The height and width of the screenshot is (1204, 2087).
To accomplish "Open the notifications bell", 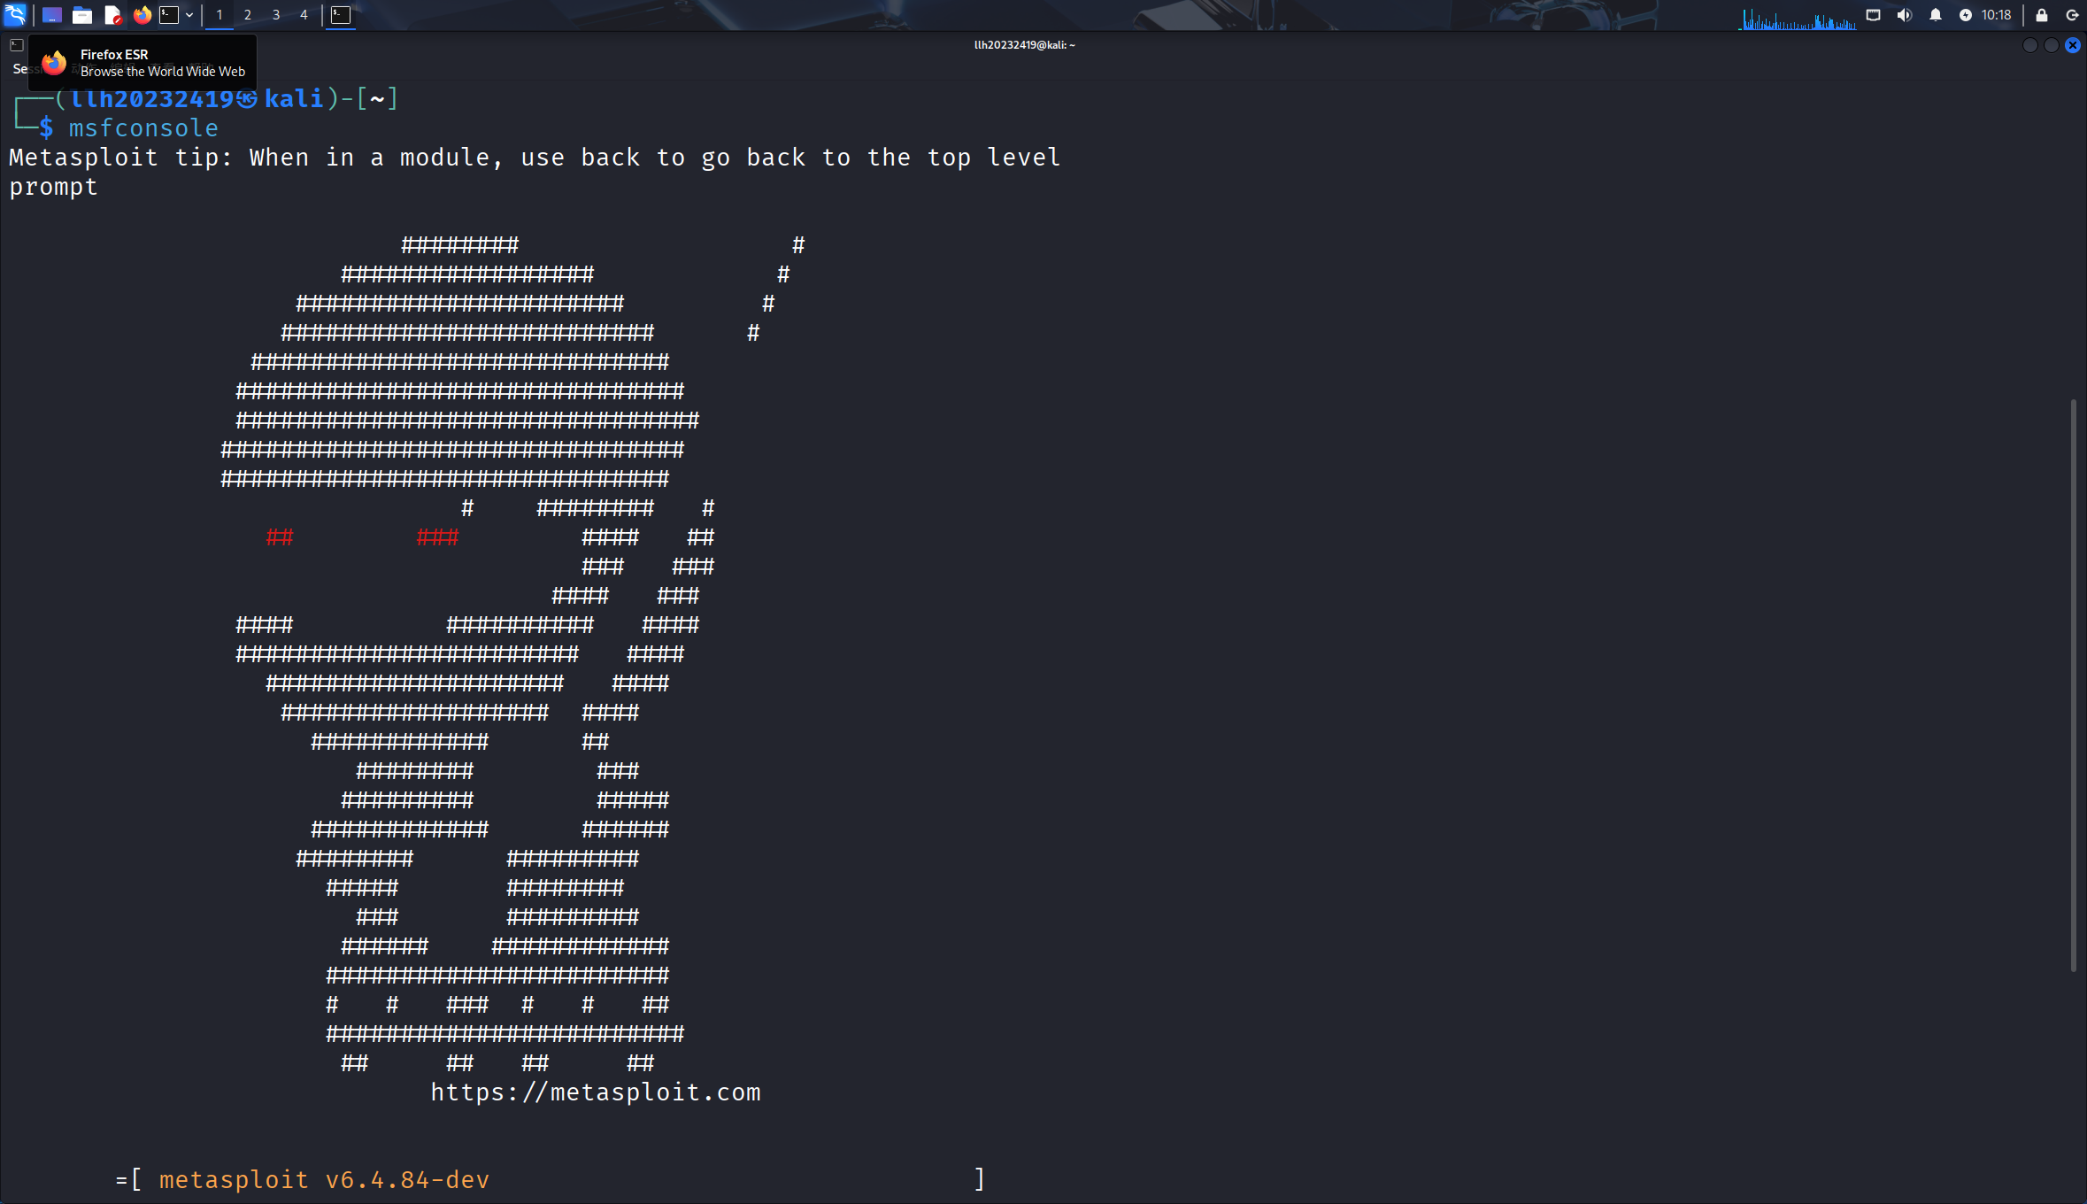I will pyautogui.click(x=1936, y=15).
